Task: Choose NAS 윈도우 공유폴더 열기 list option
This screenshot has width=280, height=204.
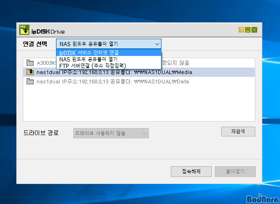Action: 109,59
